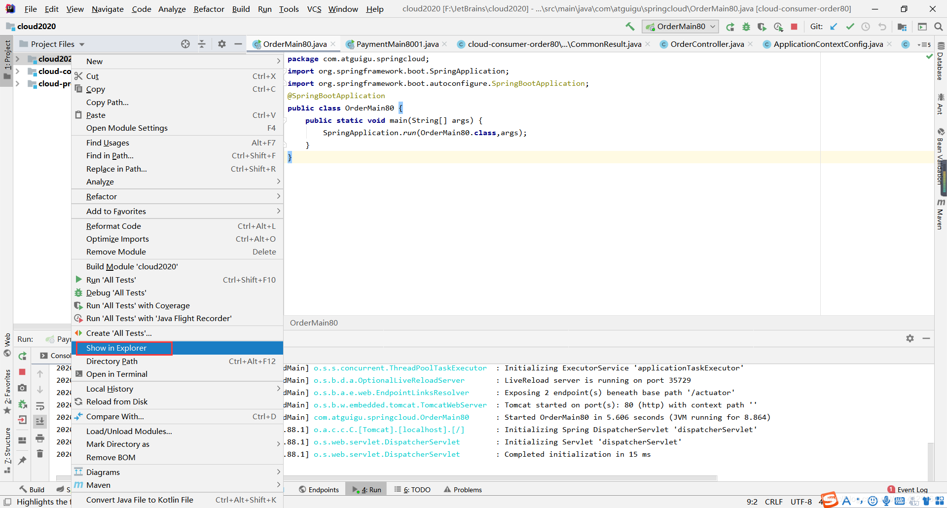Switch to PaymentMain8001.java tab

(397, 44)
